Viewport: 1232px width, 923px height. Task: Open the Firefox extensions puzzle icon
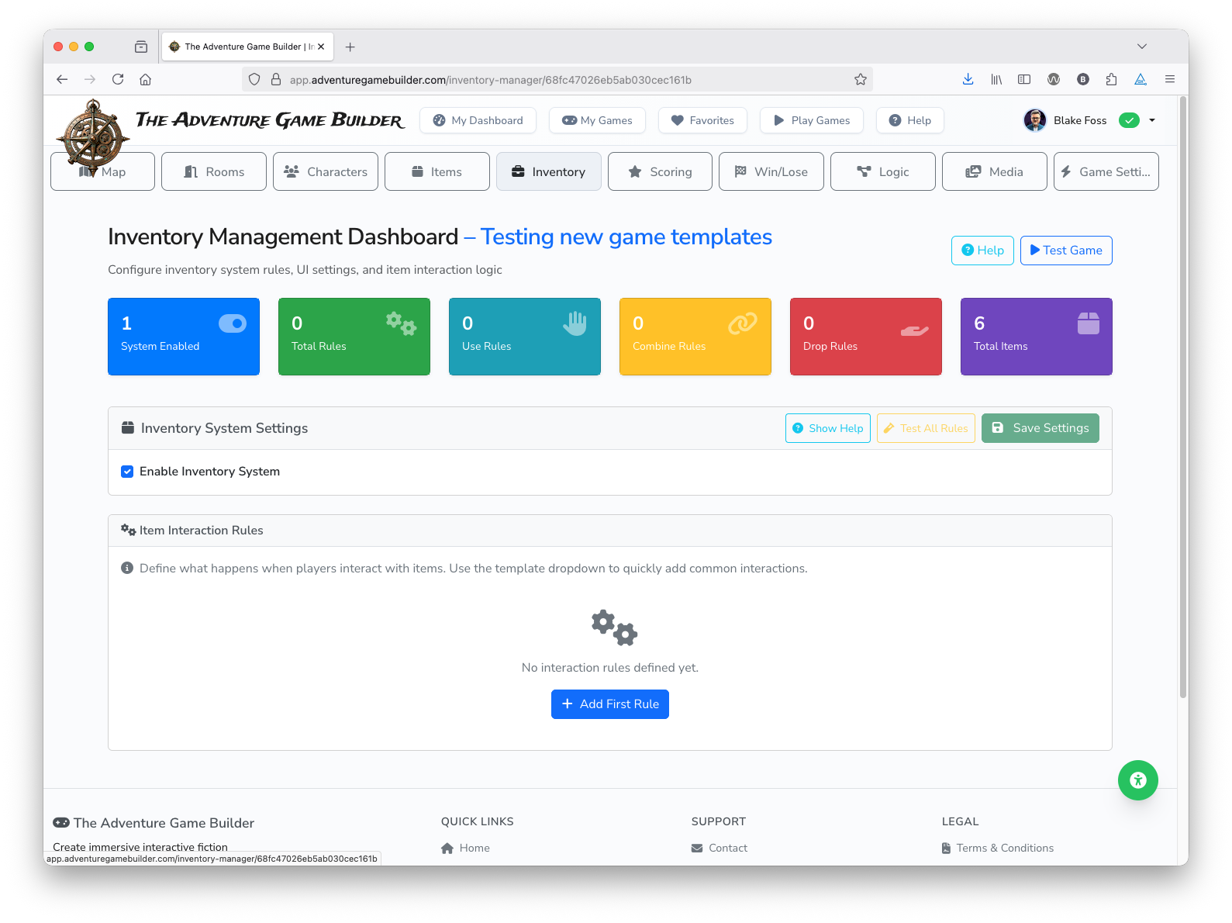(x=1111, y=79)
